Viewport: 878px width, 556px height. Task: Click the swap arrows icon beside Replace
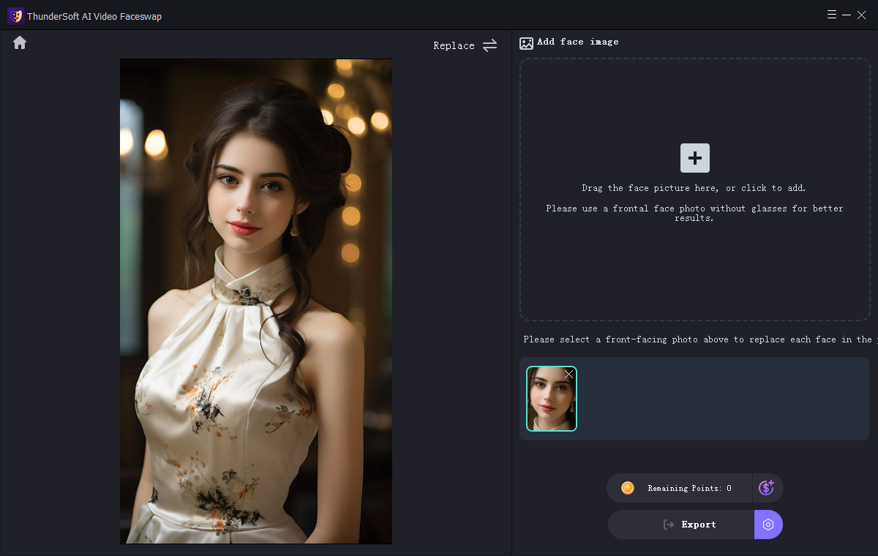(489, 45)
